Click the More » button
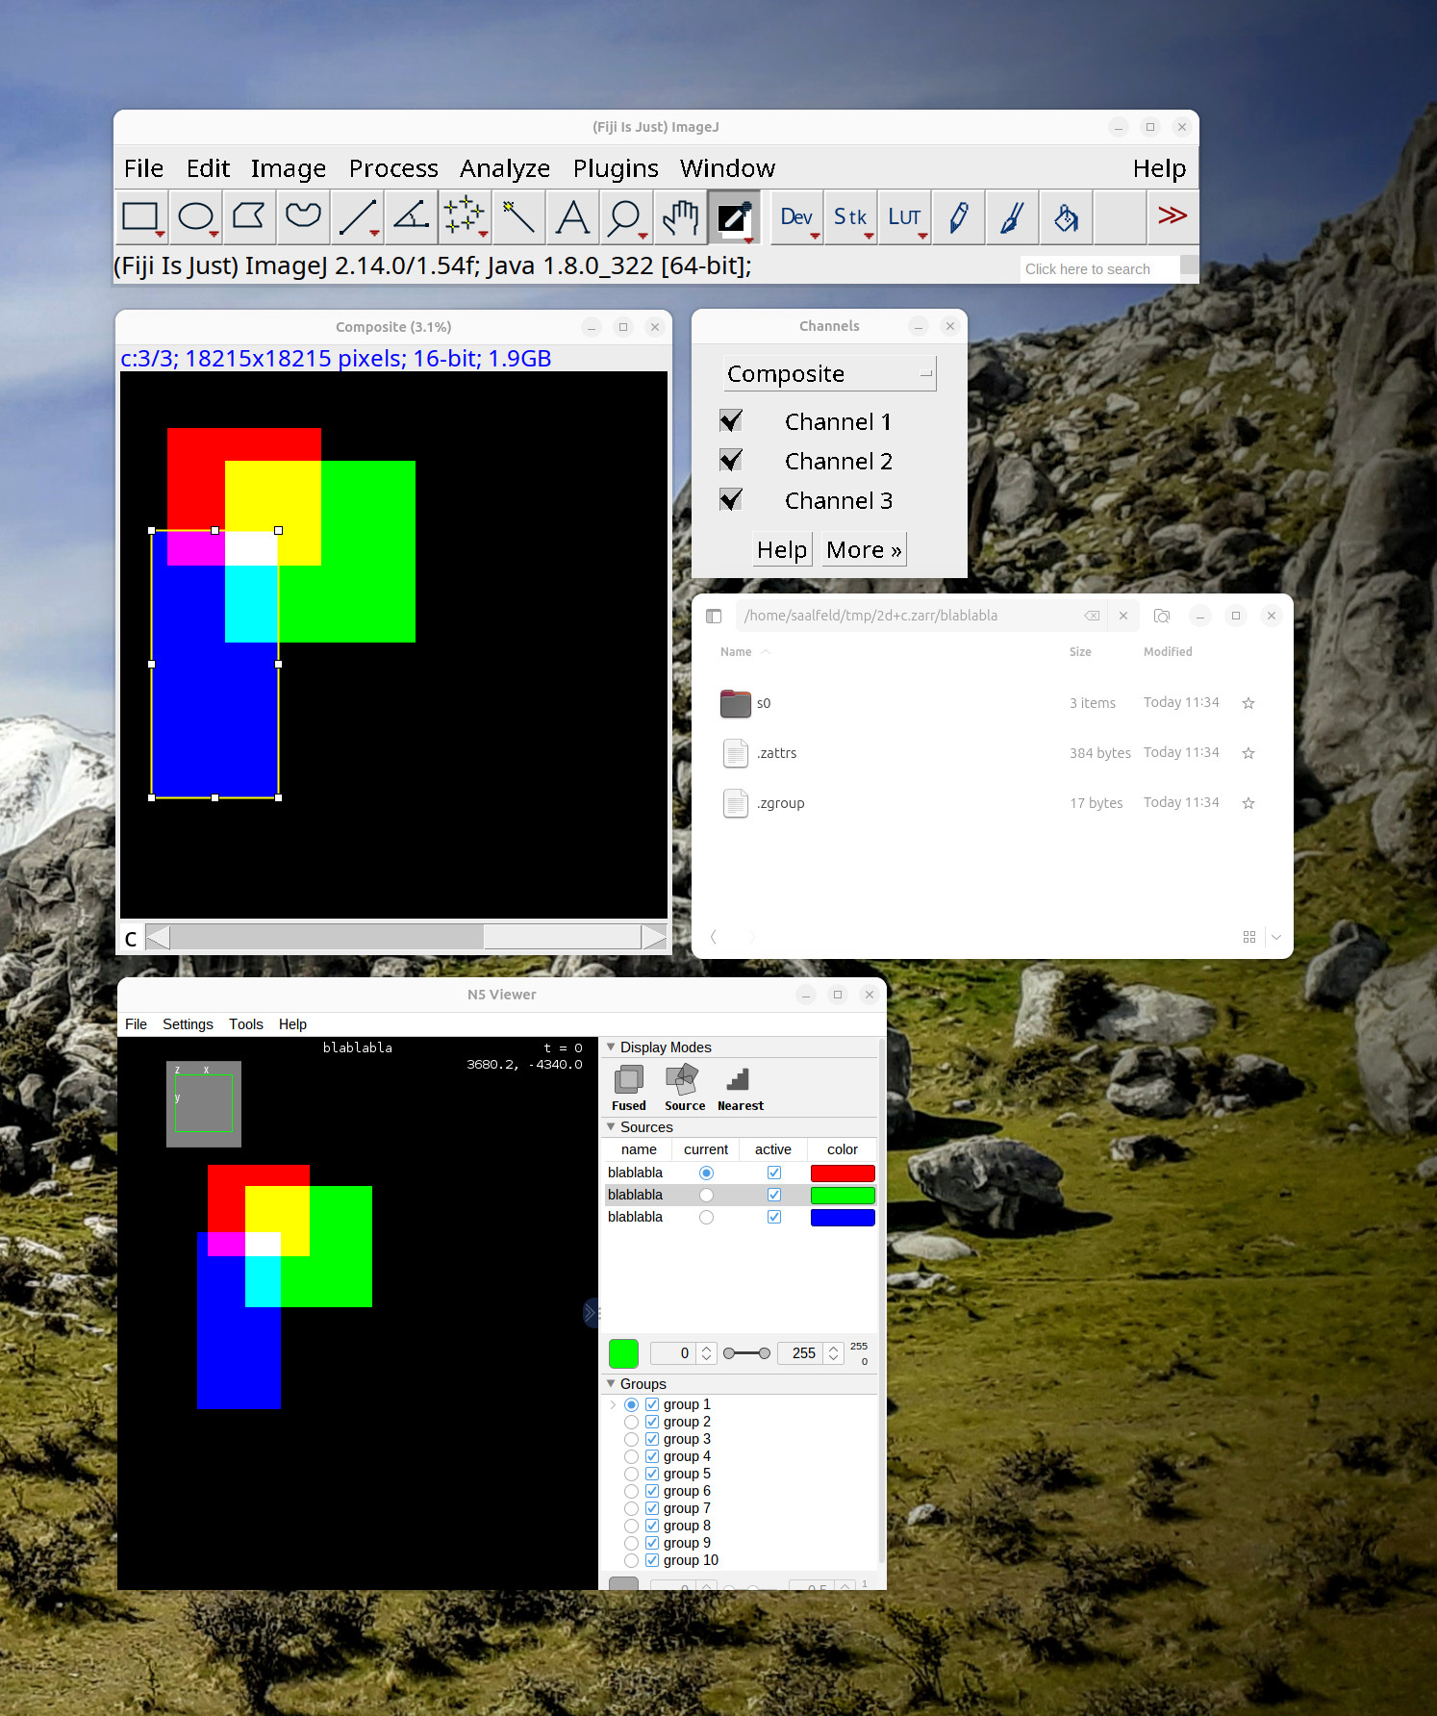The image size is (1437, 1716). click(x=864, y=550)
